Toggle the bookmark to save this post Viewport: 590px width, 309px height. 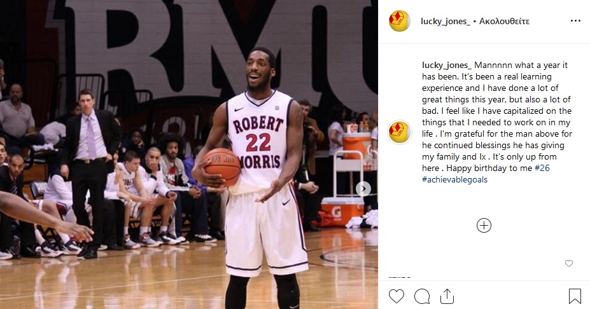(x=575, y=296)
